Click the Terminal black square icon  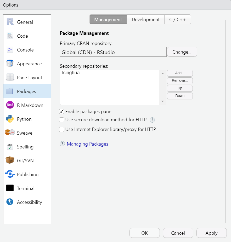pyautogui.click(x=10, y=188)
